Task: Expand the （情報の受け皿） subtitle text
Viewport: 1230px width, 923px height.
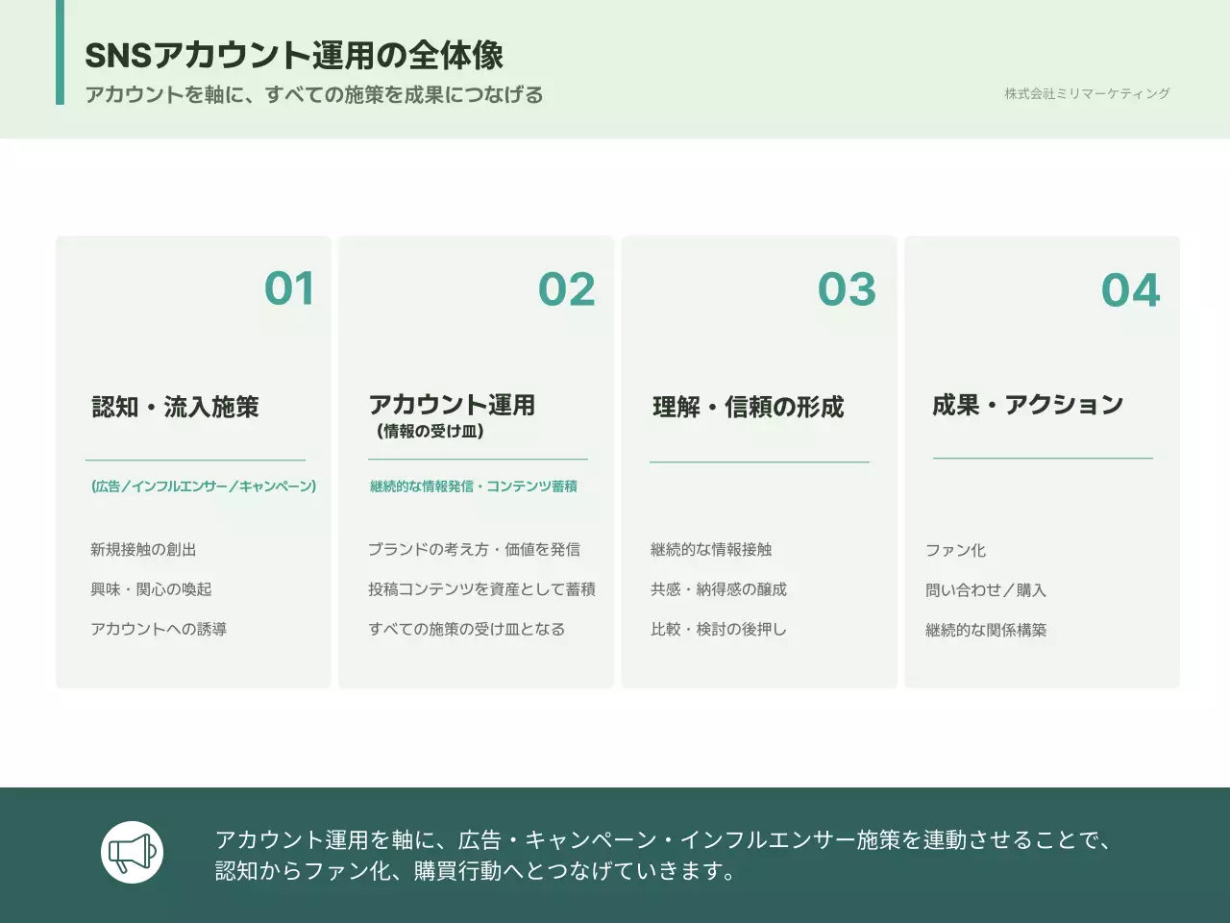Action: tap(432, 432)
